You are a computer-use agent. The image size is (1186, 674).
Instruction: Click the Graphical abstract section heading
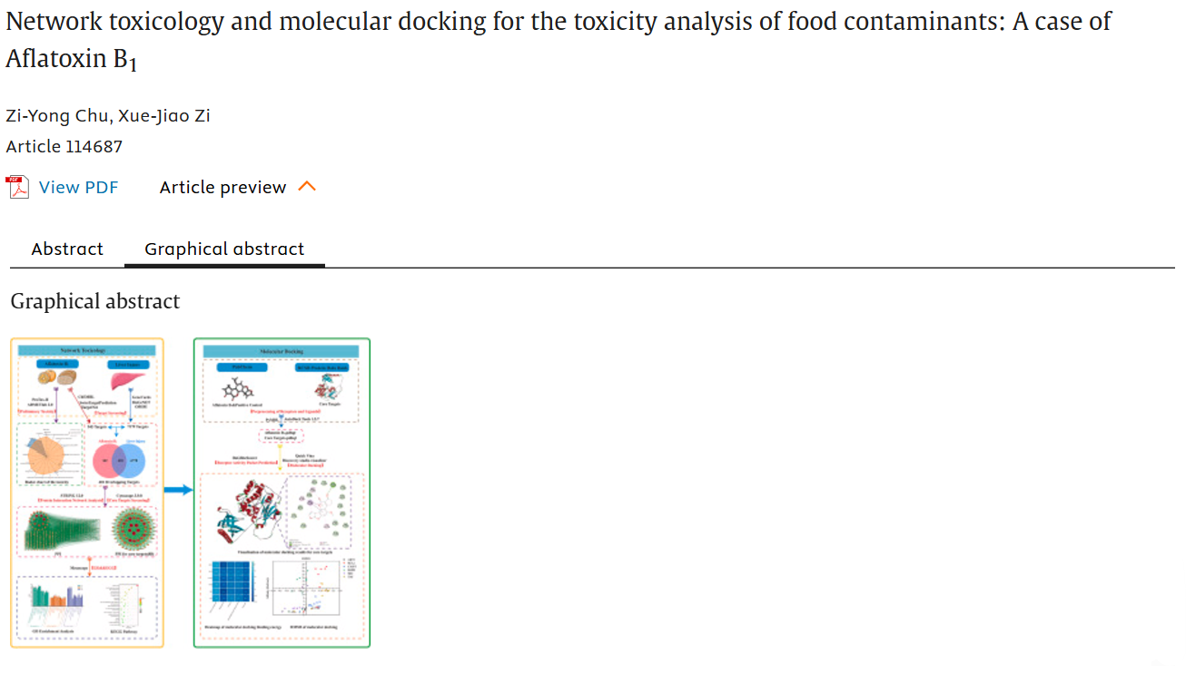point(95,301)
